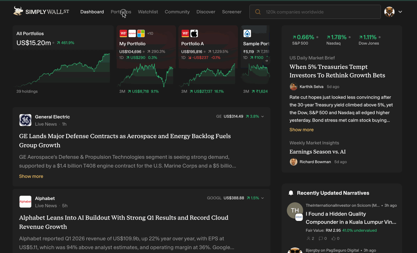Open When 5% Treasuries Tempt Investors article
The image size is (417, 253).
(x=337, y=71)
